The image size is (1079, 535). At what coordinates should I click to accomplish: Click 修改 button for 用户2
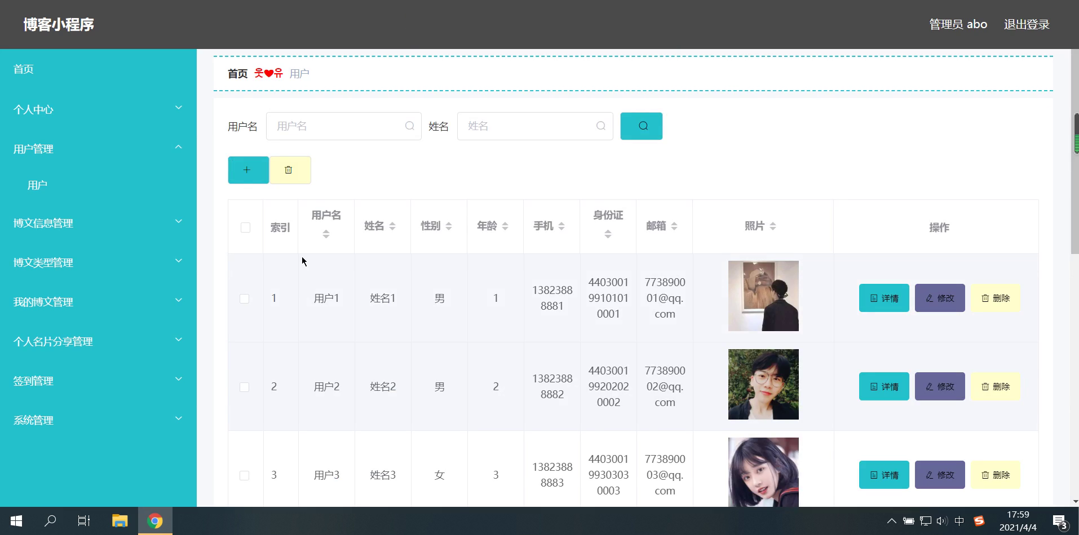tap(940, 386)
